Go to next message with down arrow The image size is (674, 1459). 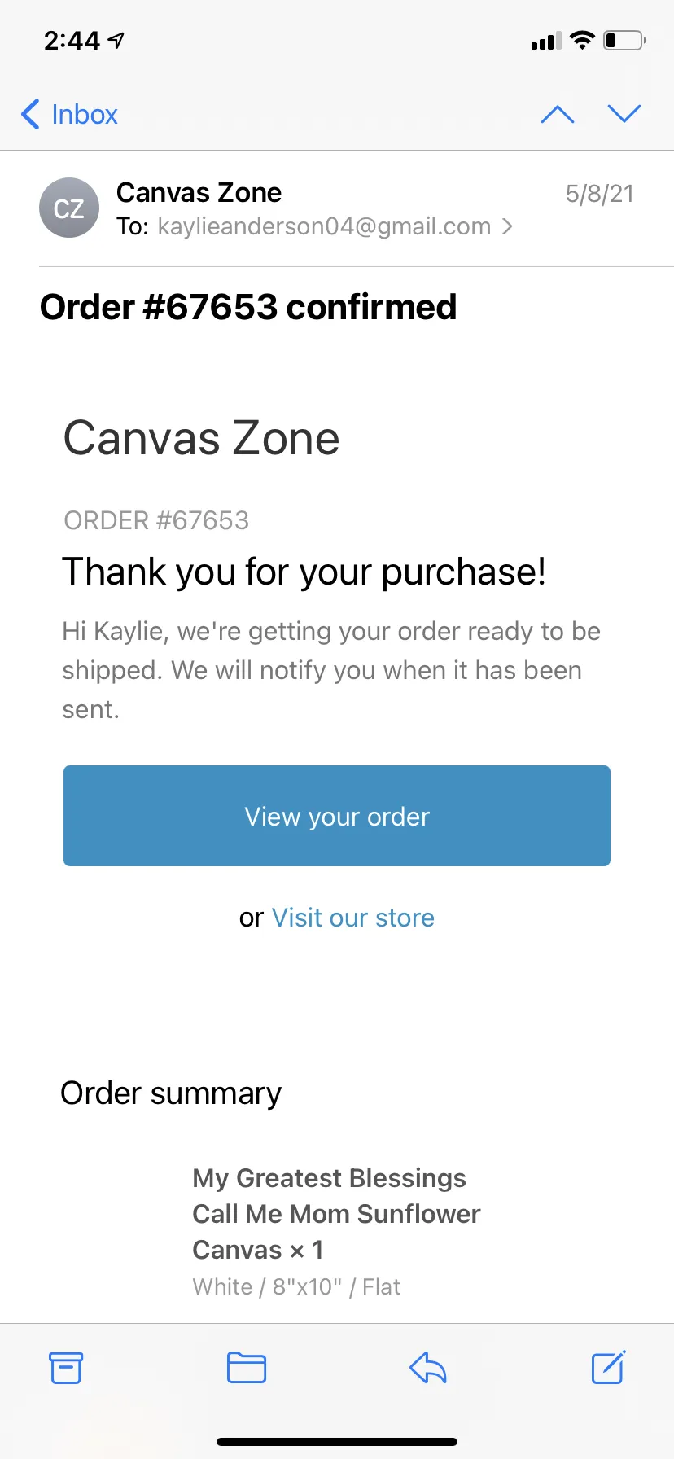624,114
